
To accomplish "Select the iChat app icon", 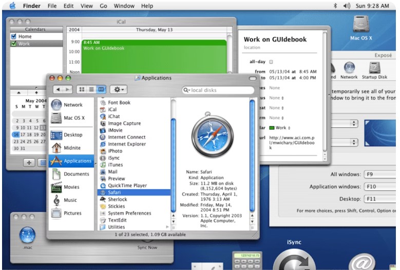I will tap(103, 116).
